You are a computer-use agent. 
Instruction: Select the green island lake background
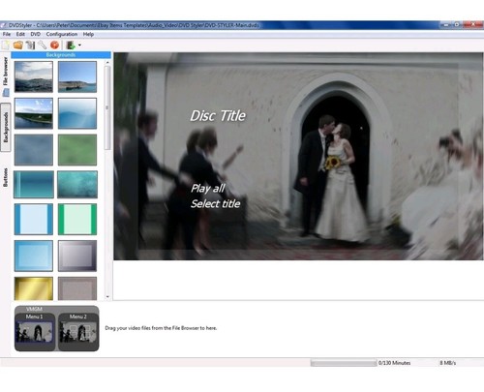click(x=34, y=113)
